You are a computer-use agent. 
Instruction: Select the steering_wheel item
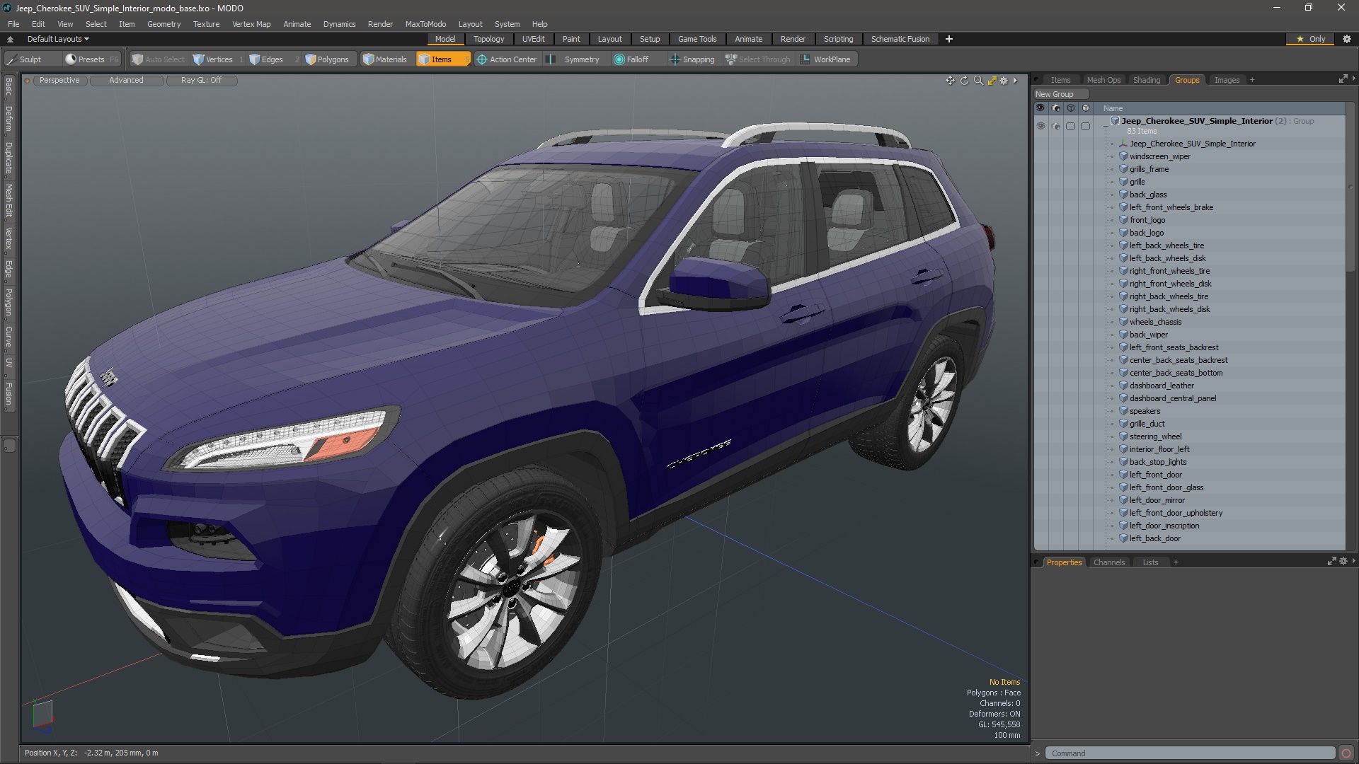(1155, 436)
